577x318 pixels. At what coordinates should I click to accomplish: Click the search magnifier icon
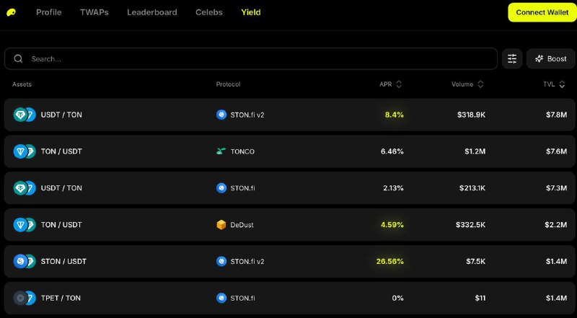point(18,59)
